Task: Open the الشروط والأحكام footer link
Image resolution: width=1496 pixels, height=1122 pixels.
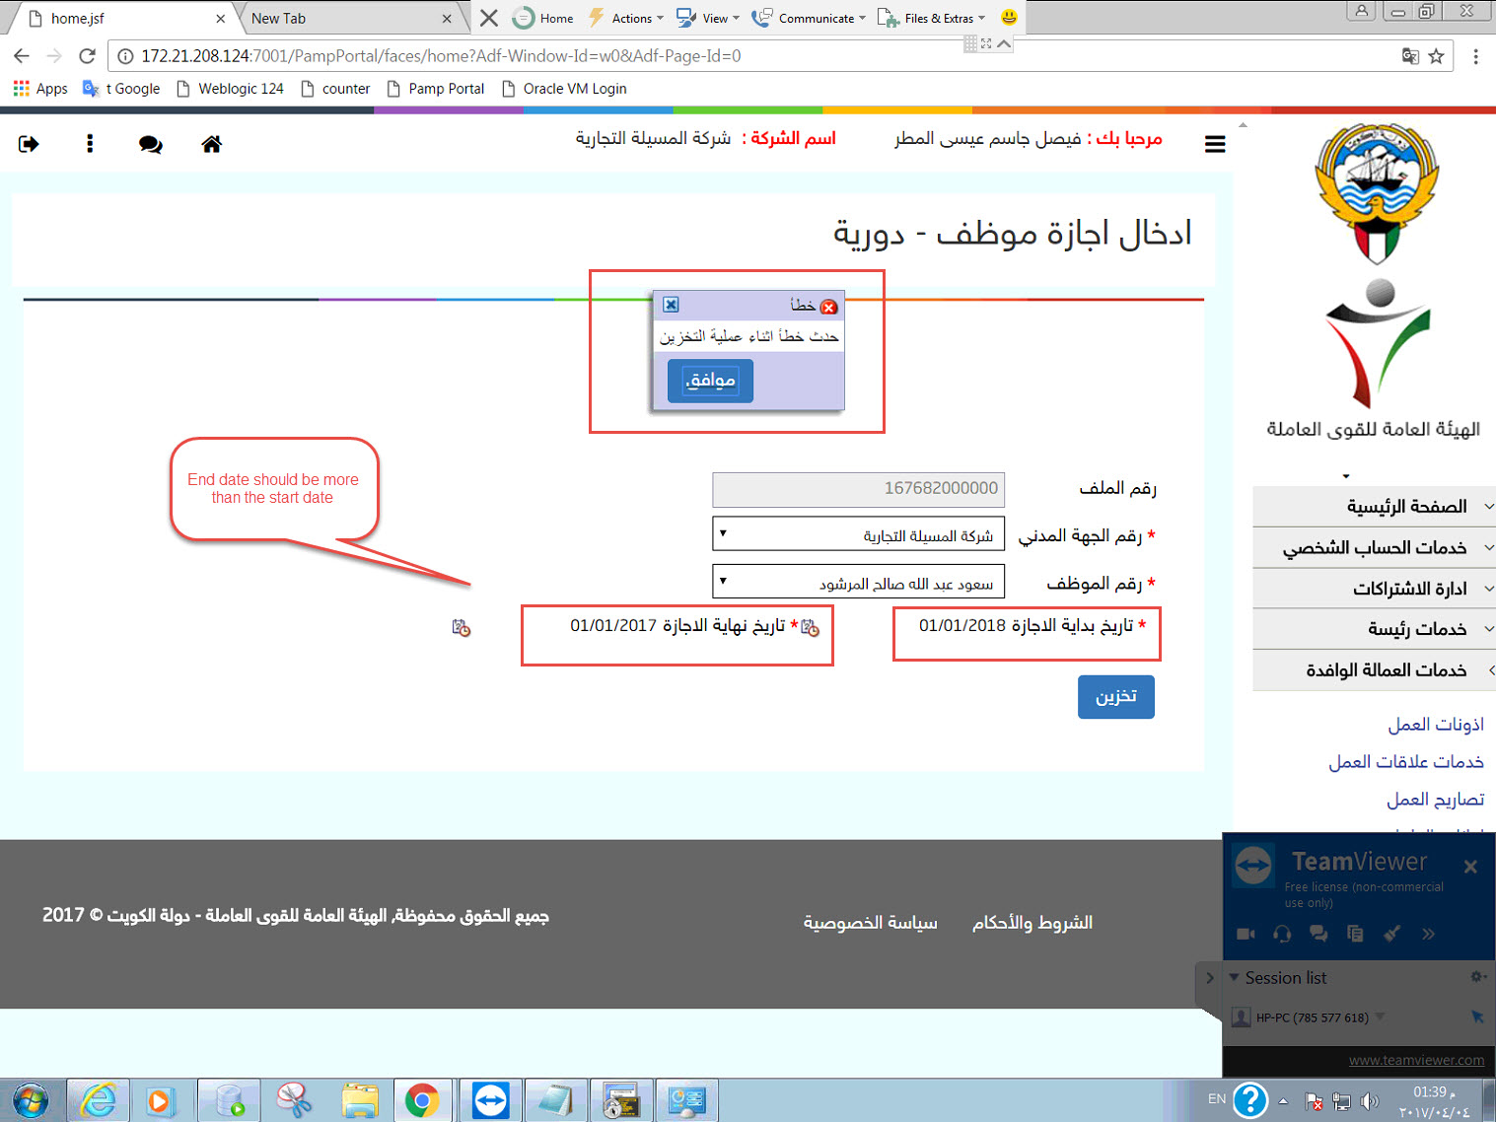Action: [1033, 923]
